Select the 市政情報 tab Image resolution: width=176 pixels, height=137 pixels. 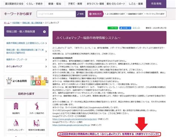point(156,4)
